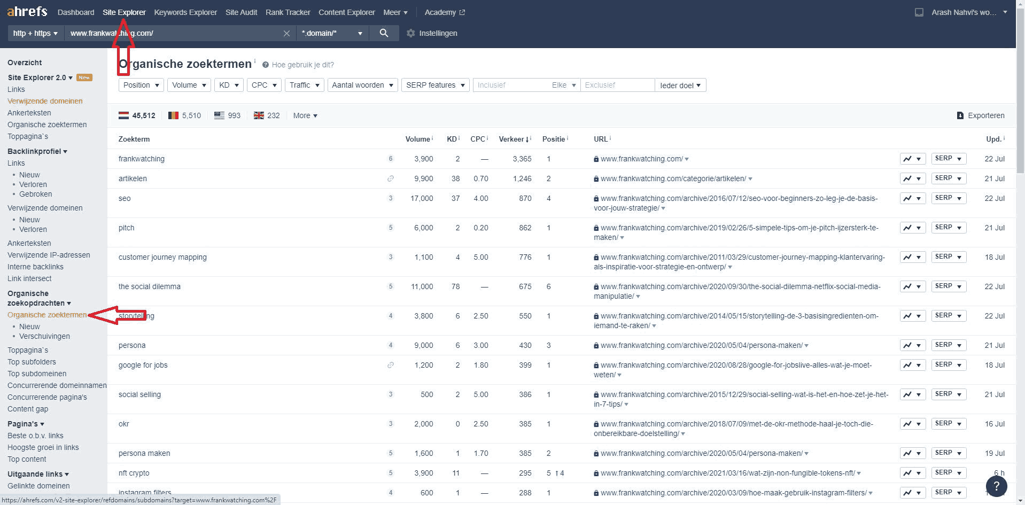Viewport: 1025px width, 505px height.
Task: Click the Exporteren export icon
Action: click(x=960, y=115)
